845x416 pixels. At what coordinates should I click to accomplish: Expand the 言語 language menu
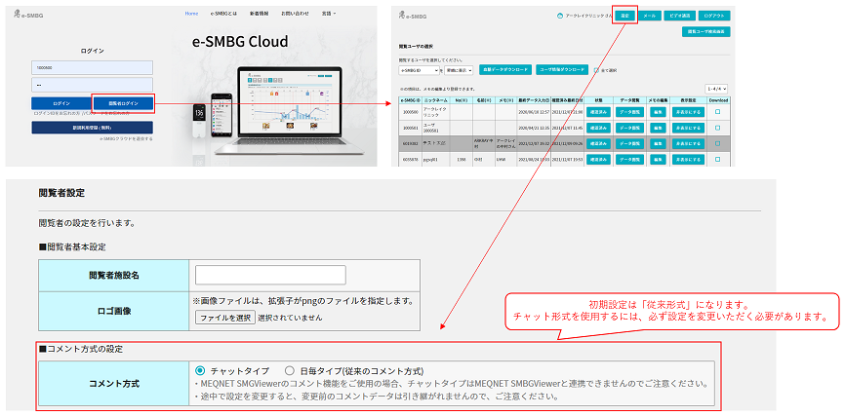tap(327, 14)
